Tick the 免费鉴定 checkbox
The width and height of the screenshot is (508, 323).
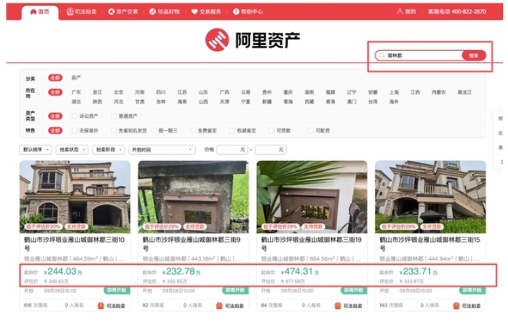(x=193, y=130)
